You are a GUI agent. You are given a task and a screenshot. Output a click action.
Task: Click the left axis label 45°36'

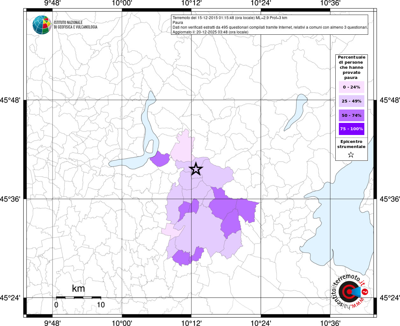(10, 199)
